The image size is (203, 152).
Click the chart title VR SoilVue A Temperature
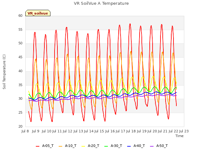click(101, 3)
